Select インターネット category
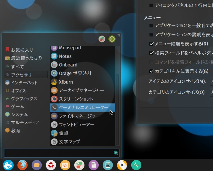Screen dimensions: 213x171 pos(26,83)
